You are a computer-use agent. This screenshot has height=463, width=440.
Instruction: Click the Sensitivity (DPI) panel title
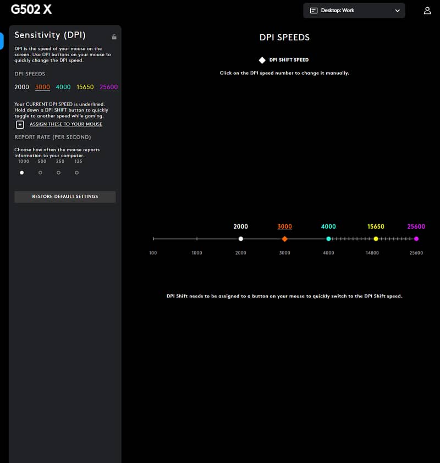pyautogui.click(x=50, y=35)
